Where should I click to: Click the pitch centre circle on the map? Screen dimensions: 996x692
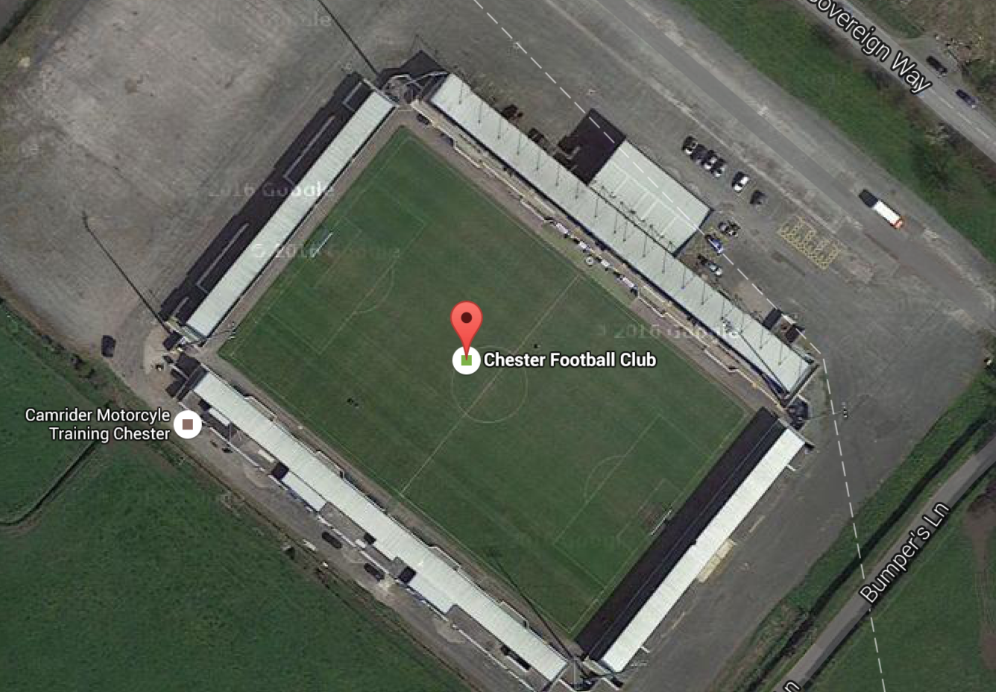pyautogui.click(x=489, y=385)
